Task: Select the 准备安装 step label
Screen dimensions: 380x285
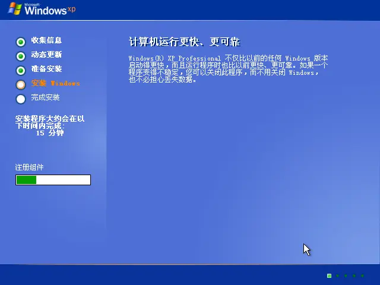Action: [x=46, y=69]
